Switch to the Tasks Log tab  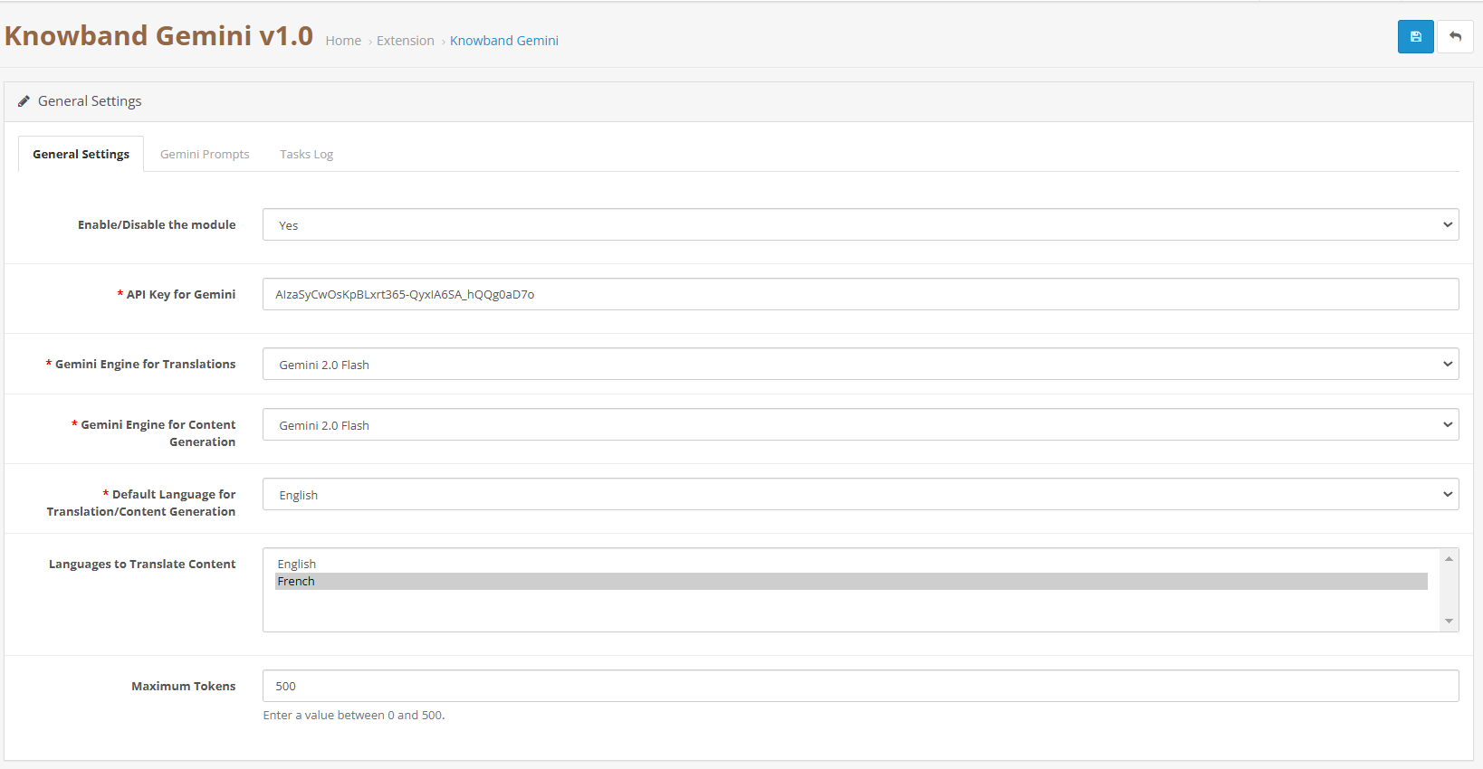pos(306,155)
